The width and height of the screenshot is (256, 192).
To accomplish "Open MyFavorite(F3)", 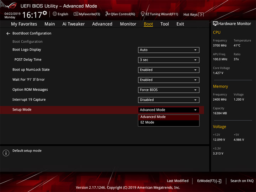I will pos(87,14).
